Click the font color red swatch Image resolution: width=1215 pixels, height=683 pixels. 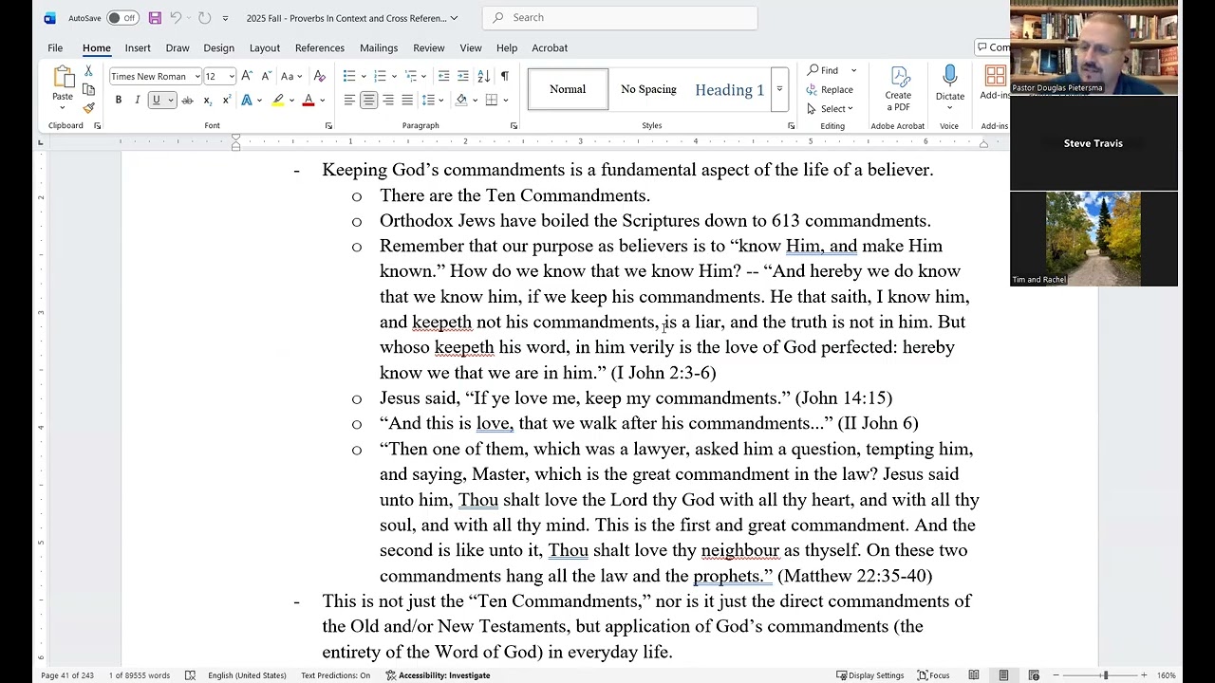click(308, 101)
